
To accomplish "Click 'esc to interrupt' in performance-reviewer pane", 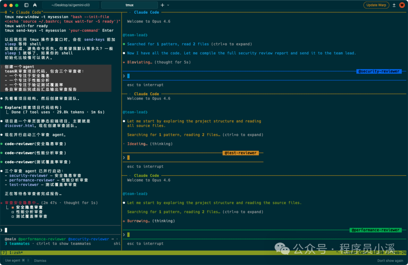I will pyautogui.click(x=145, y=244).
